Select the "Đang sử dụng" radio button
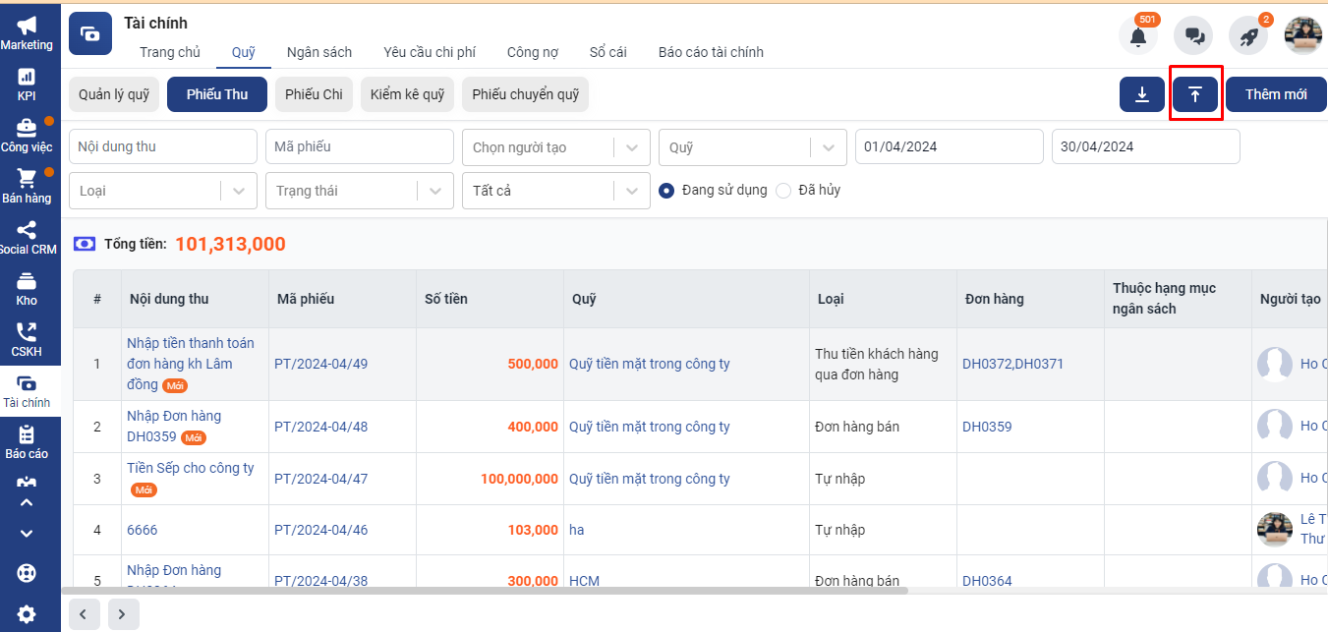 (666, 191)
